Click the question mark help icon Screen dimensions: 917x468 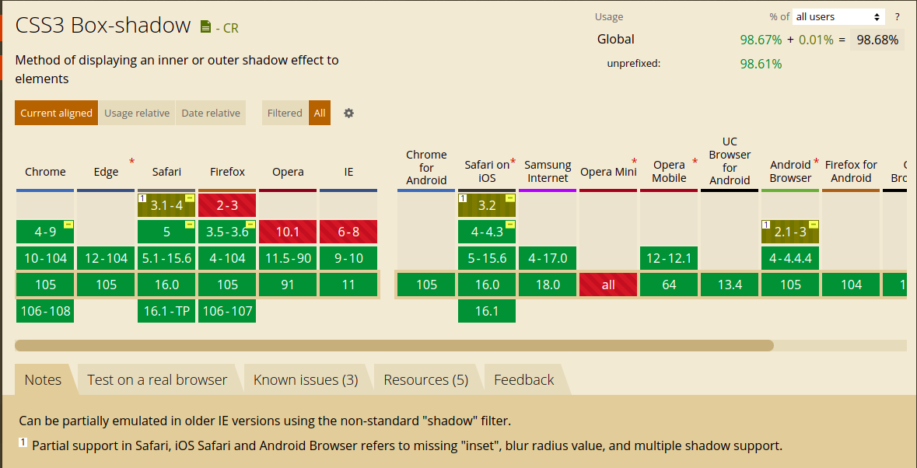coord(897,17)
